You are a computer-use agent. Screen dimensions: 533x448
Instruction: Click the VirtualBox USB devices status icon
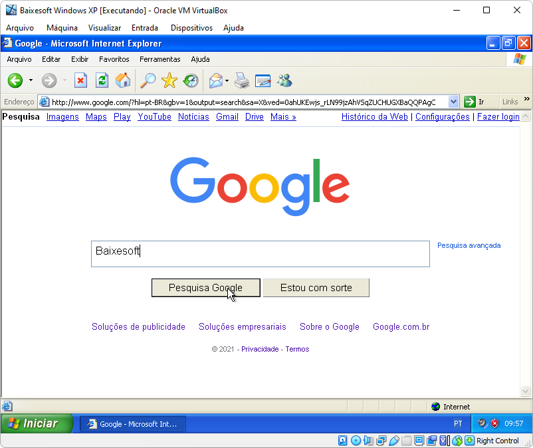pyautogui.click(x=393, y=441)
